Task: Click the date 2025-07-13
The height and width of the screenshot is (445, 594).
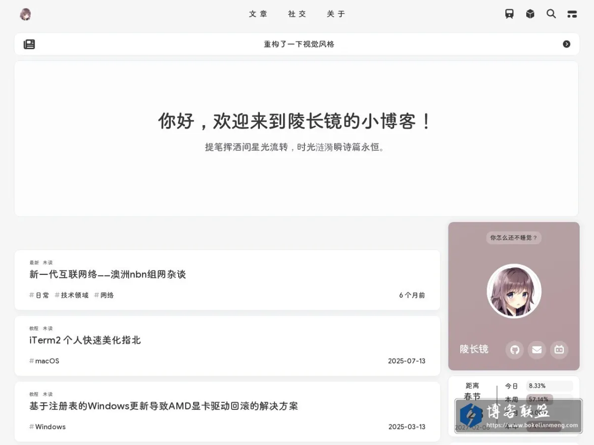Action: [407, 361]
